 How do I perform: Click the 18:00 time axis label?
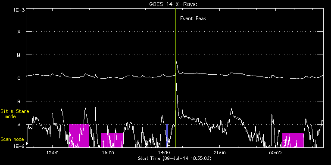(x=164, y=153)
